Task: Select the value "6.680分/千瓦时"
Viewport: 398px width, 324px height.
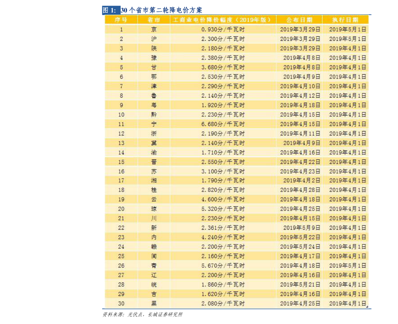Action: coord(223,124)
